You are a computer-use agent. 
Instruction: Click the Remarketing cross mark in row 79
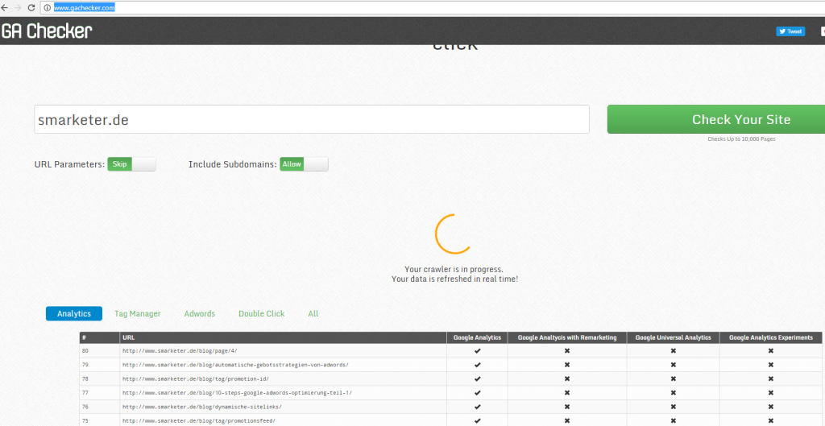coord(567,365)
